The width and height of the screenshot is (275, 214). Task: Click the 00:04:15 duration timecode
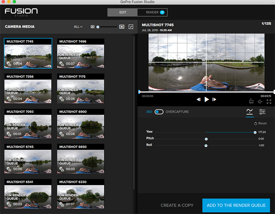point(266,96)
